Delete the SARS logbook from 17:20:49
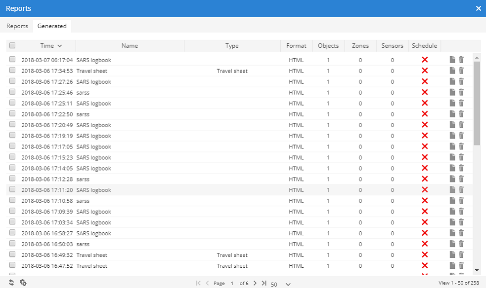The image size is (486, 288). click(461, 125)
